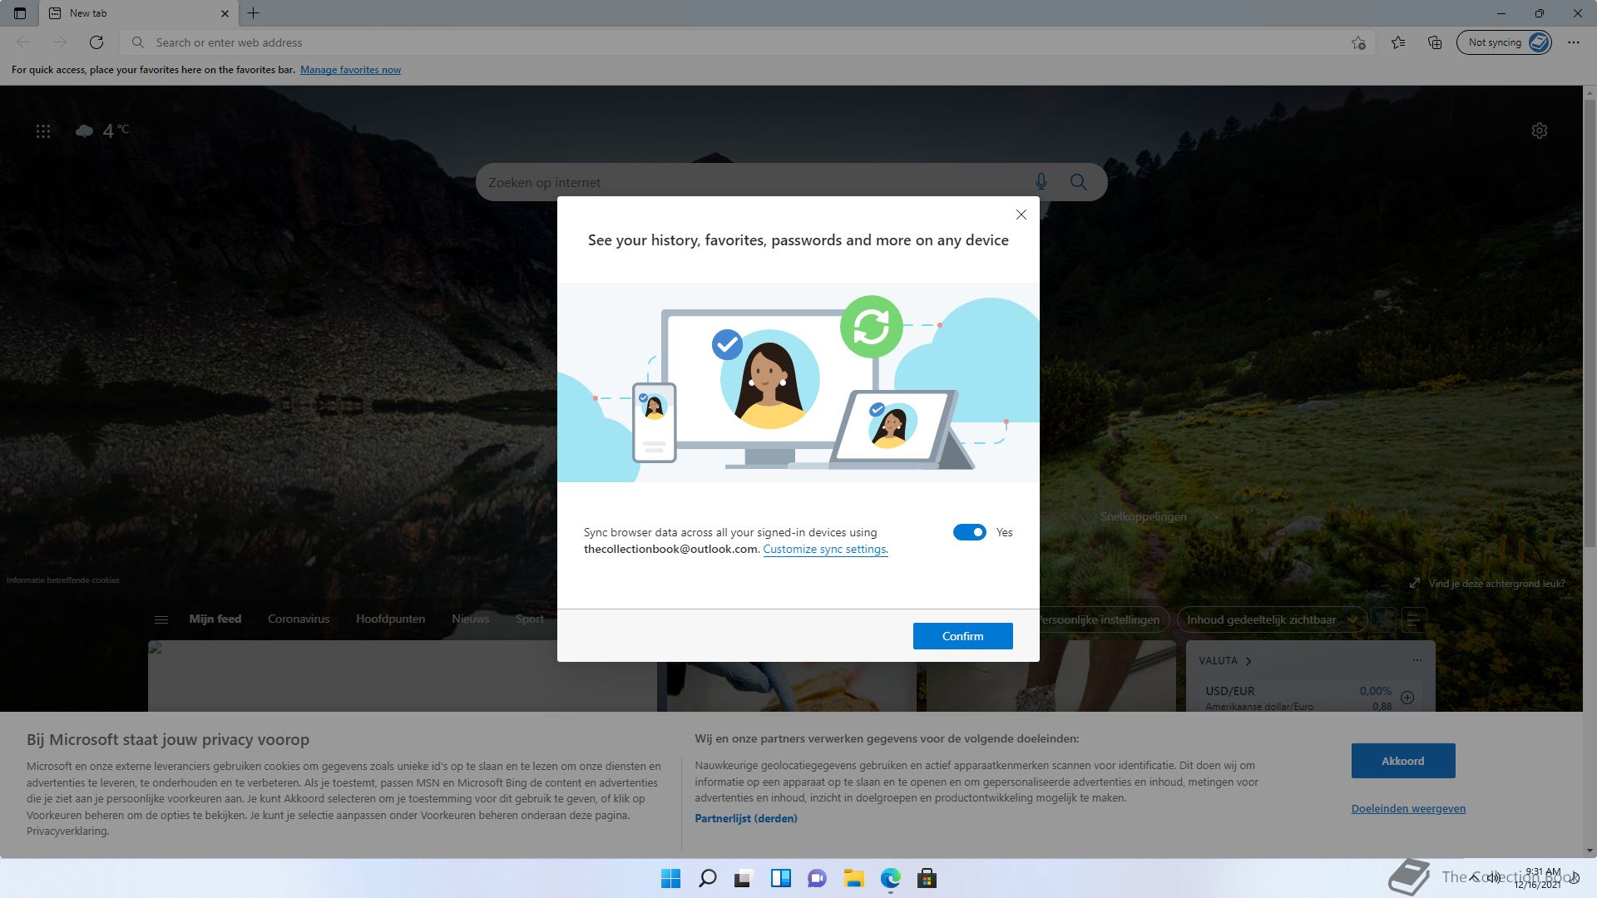1597x898 pixels.
Task: Open the app launcher grid icon
Action: click(x=43, y=131)
